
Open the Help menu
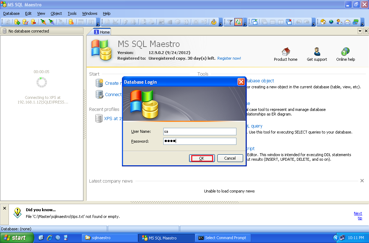click(x=107, y=13)
